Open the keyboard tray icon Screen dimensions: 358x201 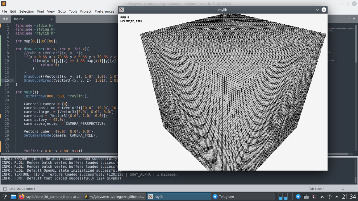(306, 197)
